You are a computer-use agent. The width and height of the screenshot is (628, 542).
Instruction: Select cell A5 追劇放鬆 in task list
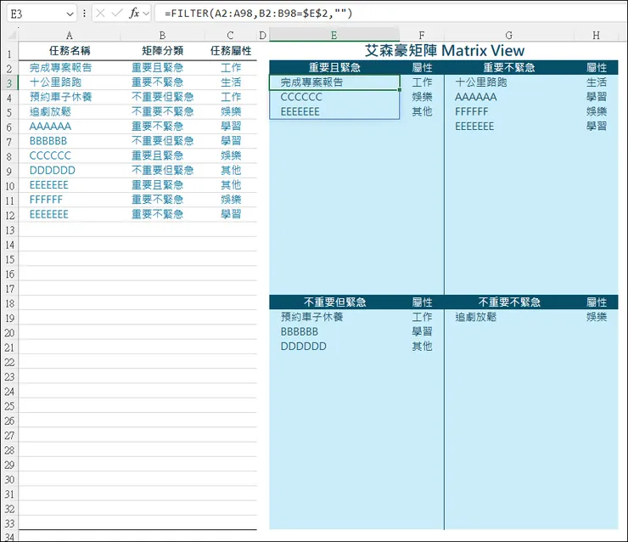70,111
